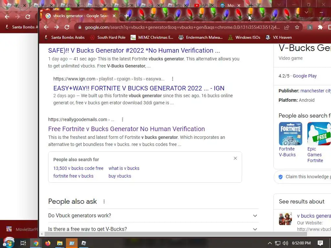Click the horizontal scrollbar at the bottom of the page
The width and height of the screenshot is (331, 248).
[x=176, y=234]
